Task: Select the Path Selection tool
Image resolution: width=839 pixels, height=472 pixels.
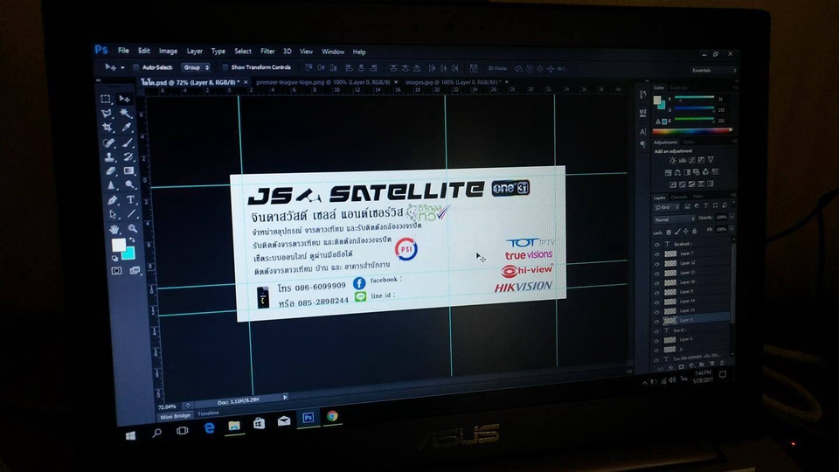Action: (113, 215)
